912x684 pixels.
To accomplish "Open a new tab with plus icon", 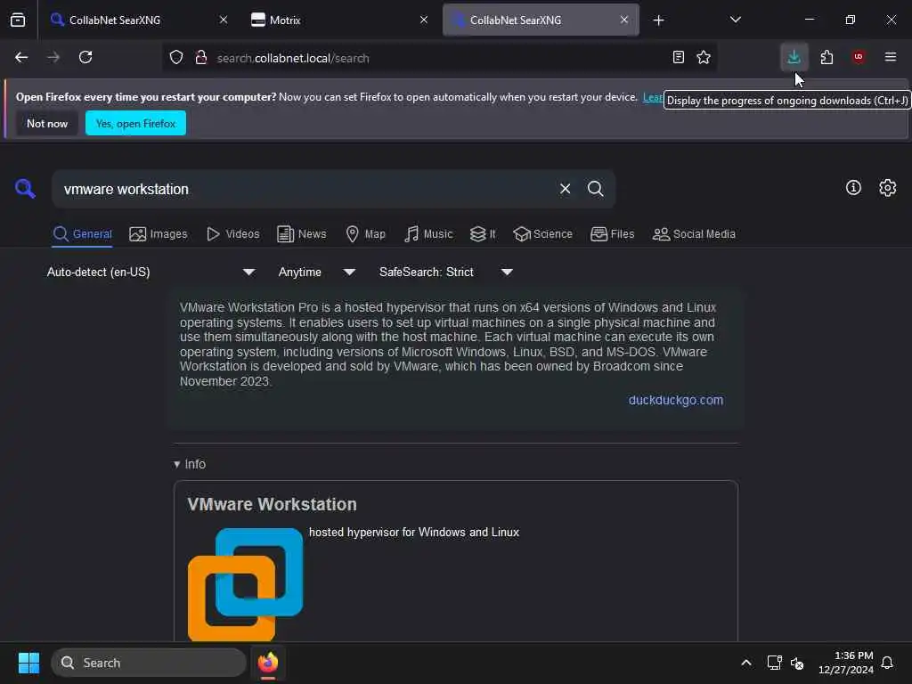I will [658, 20].
